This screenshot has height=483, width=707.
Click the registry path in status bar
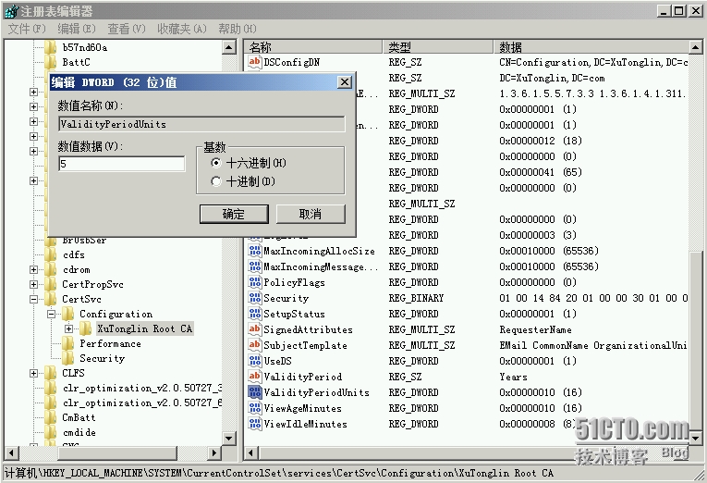click(279, 473)
